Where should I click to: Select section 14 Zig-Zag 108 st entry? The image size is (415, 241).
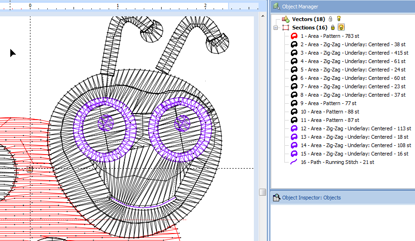point(356,145)
